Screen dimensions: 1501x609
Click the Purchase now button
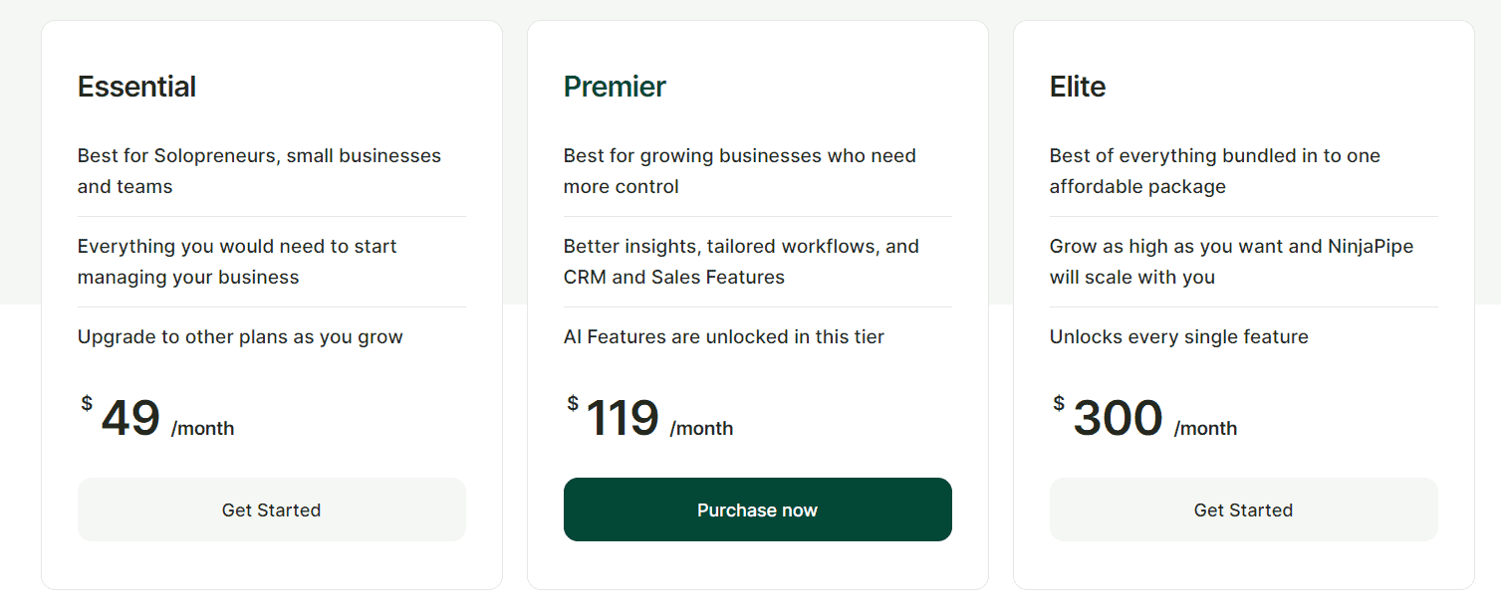(x=757, y=508)
